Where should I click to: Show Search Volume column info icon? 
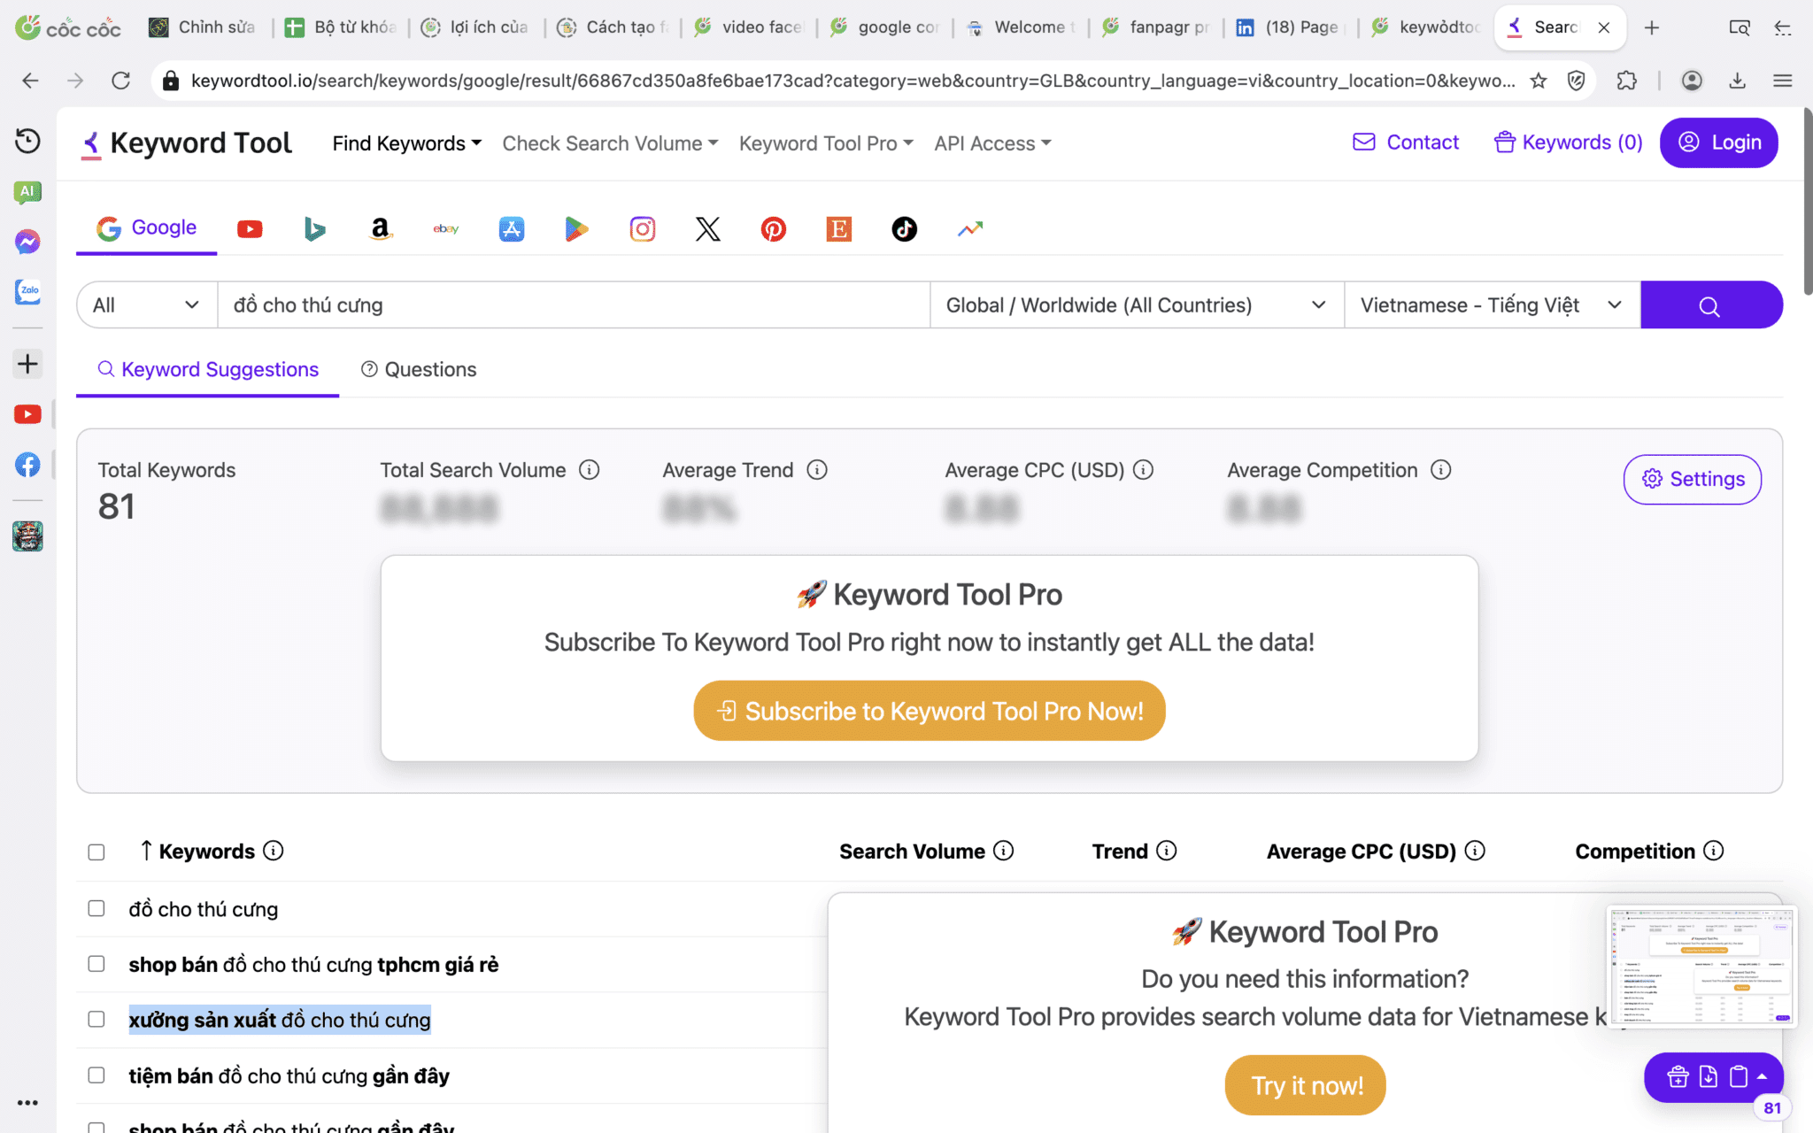point(1003,851)
